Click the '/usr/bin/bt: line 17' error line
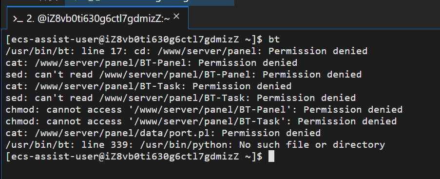 pos(186,51)
